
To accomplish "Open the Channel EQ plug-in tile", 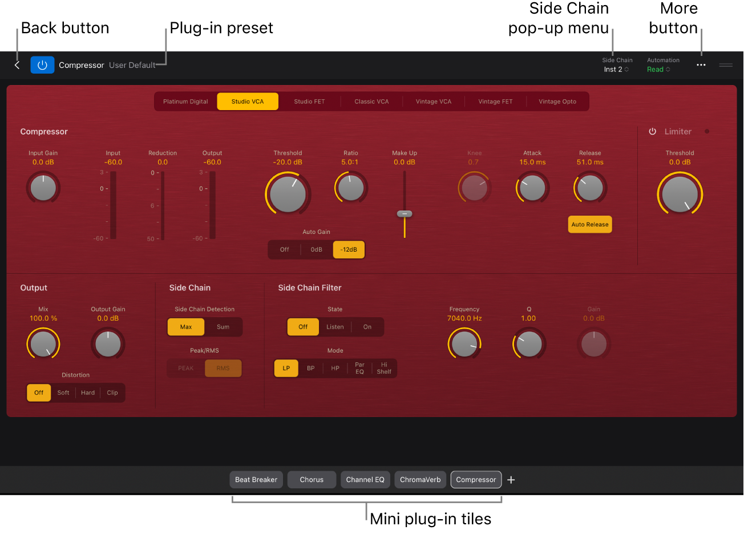I will (x=365, y=480).
